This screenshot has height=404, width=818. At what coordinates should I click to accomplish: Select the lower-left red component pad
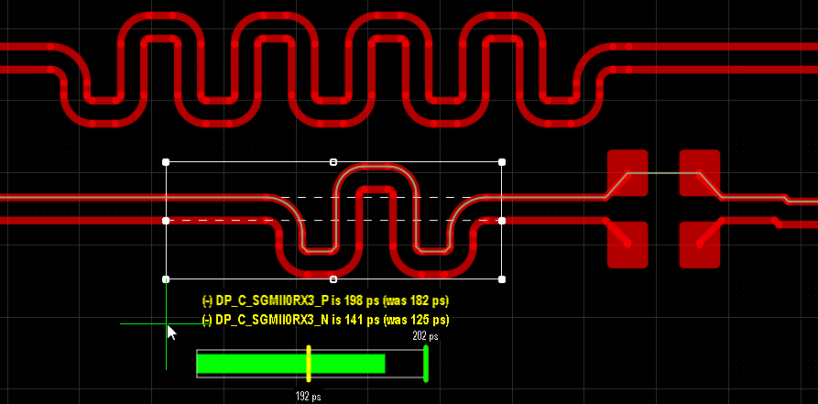(627, 245)
